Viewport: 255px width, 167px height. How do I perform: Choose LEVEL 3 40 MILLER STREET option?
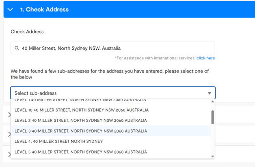coord(111,131)
